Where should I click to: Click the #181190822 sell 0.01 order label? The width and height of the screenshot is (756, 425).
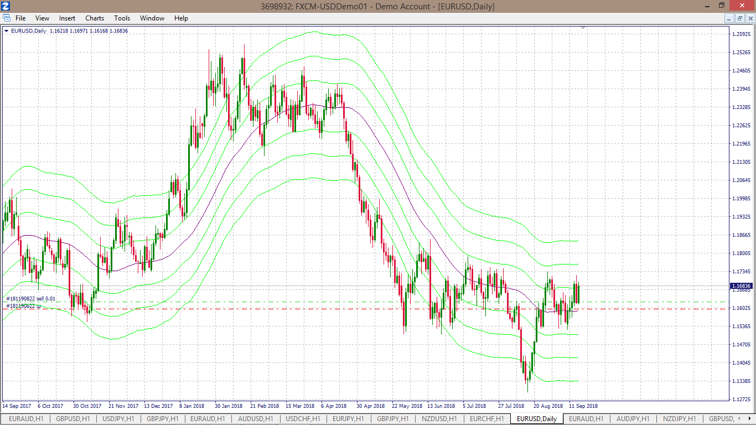(30, 299)
